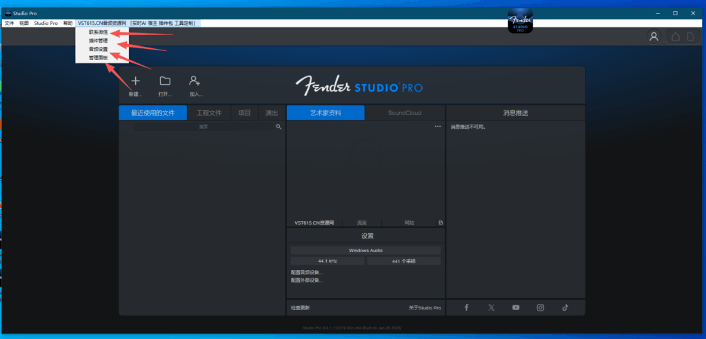
Task: Choose 插件管理 from the dropdown menu
Action: point(98,41)
